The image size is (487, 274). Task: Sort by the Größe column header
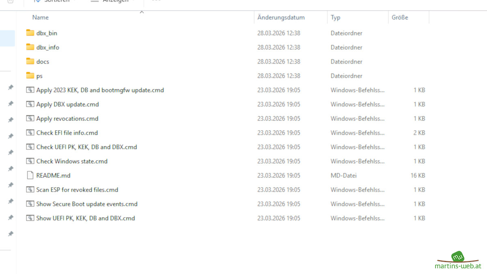click(400, 17)
